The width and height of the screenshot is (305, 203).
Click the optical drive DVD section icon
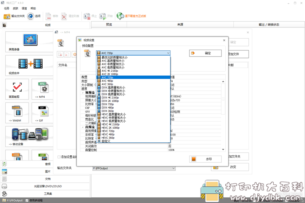point(4,186)
